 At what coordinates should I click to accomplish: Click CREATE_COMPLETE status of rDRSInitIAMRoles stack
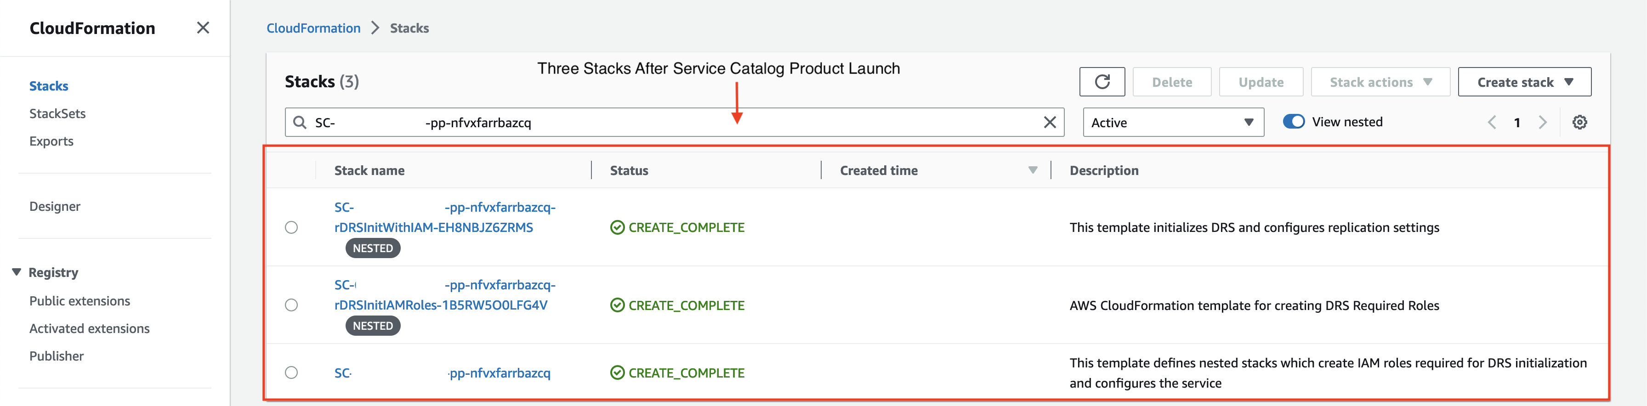tap(677, 305)
